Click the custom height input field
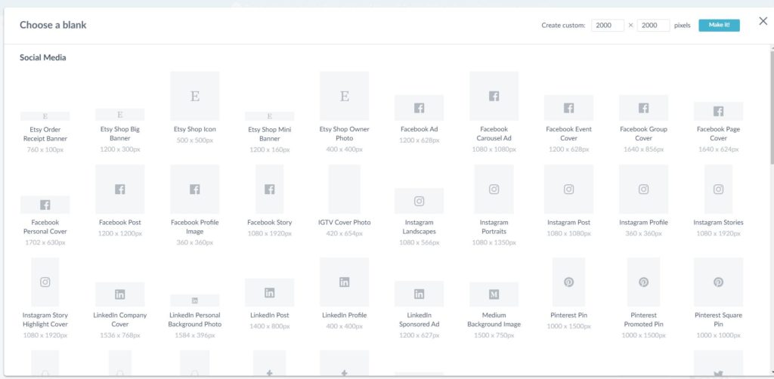This screenshot has width=774, height=379. 653,26
